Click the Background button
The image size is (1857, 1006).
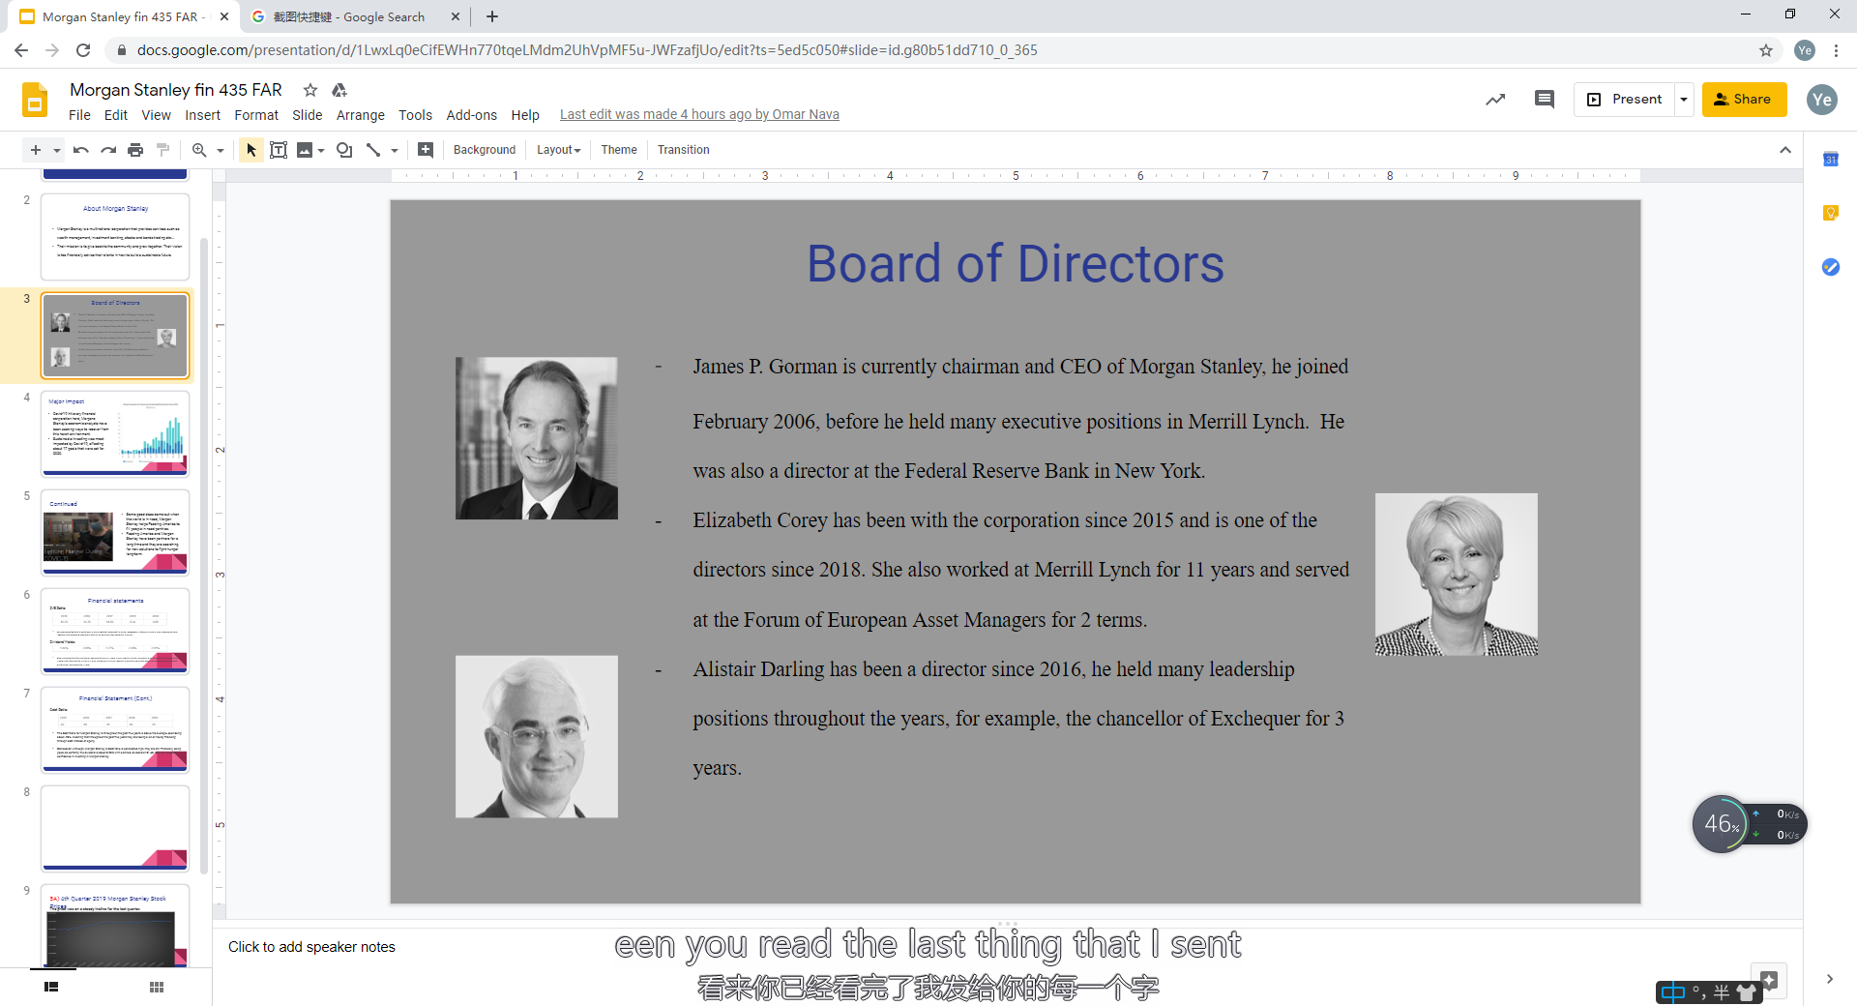[485, 150]
